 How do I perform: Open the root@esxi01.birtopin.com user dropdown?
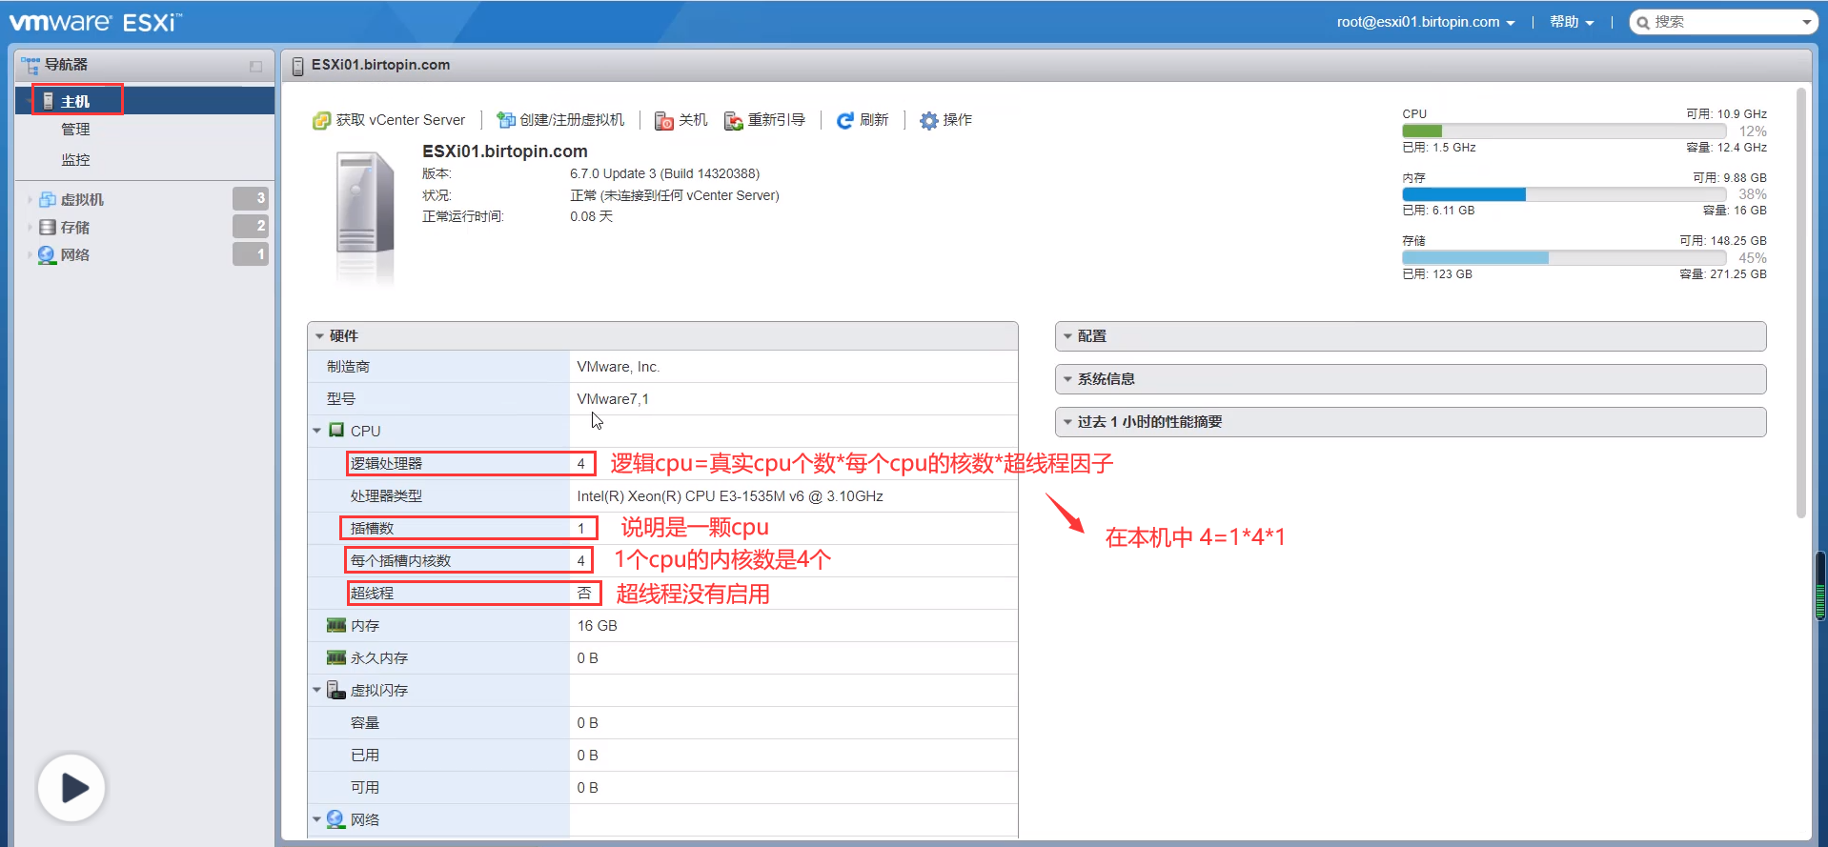pos(1426,22)
